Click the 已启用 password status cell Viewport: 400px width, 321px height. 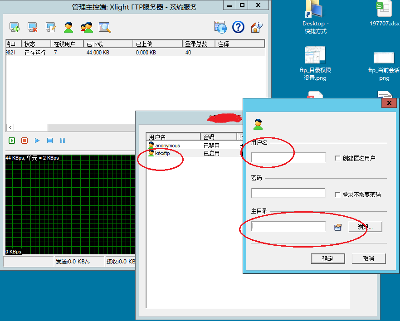pos(211,153)
